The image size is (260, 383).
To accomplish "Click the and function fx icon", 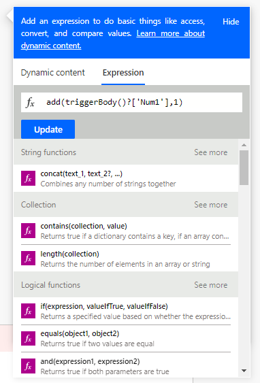I will click(x=28, y=366).
